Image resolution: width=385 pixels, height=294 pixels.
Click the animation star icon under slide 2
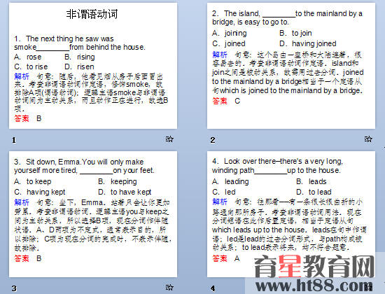pos(368,139)
